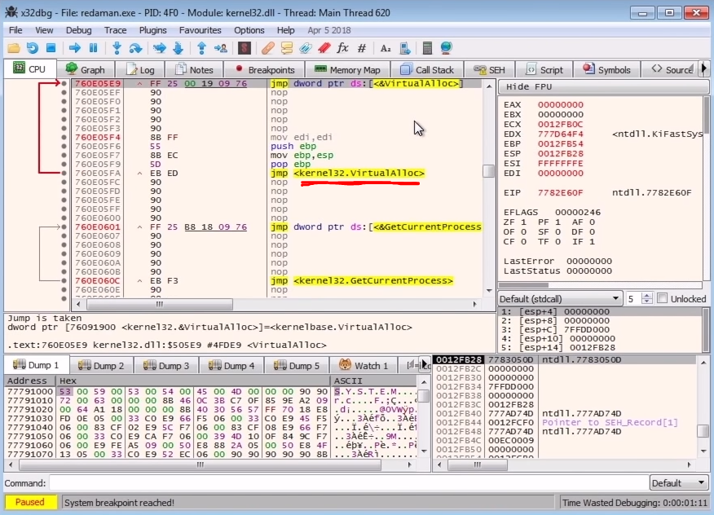
Task: Toggle breakpoint dot at address 760E0601
Action: point(64,227)
